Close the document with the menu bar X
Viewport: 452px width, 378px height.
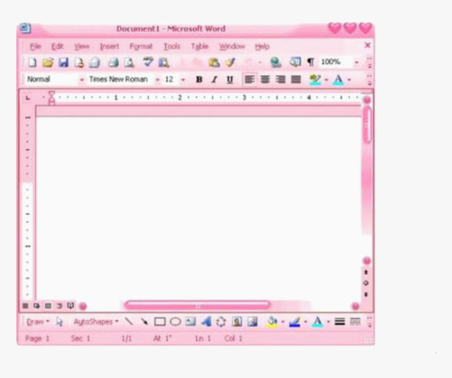pos(367,45)
